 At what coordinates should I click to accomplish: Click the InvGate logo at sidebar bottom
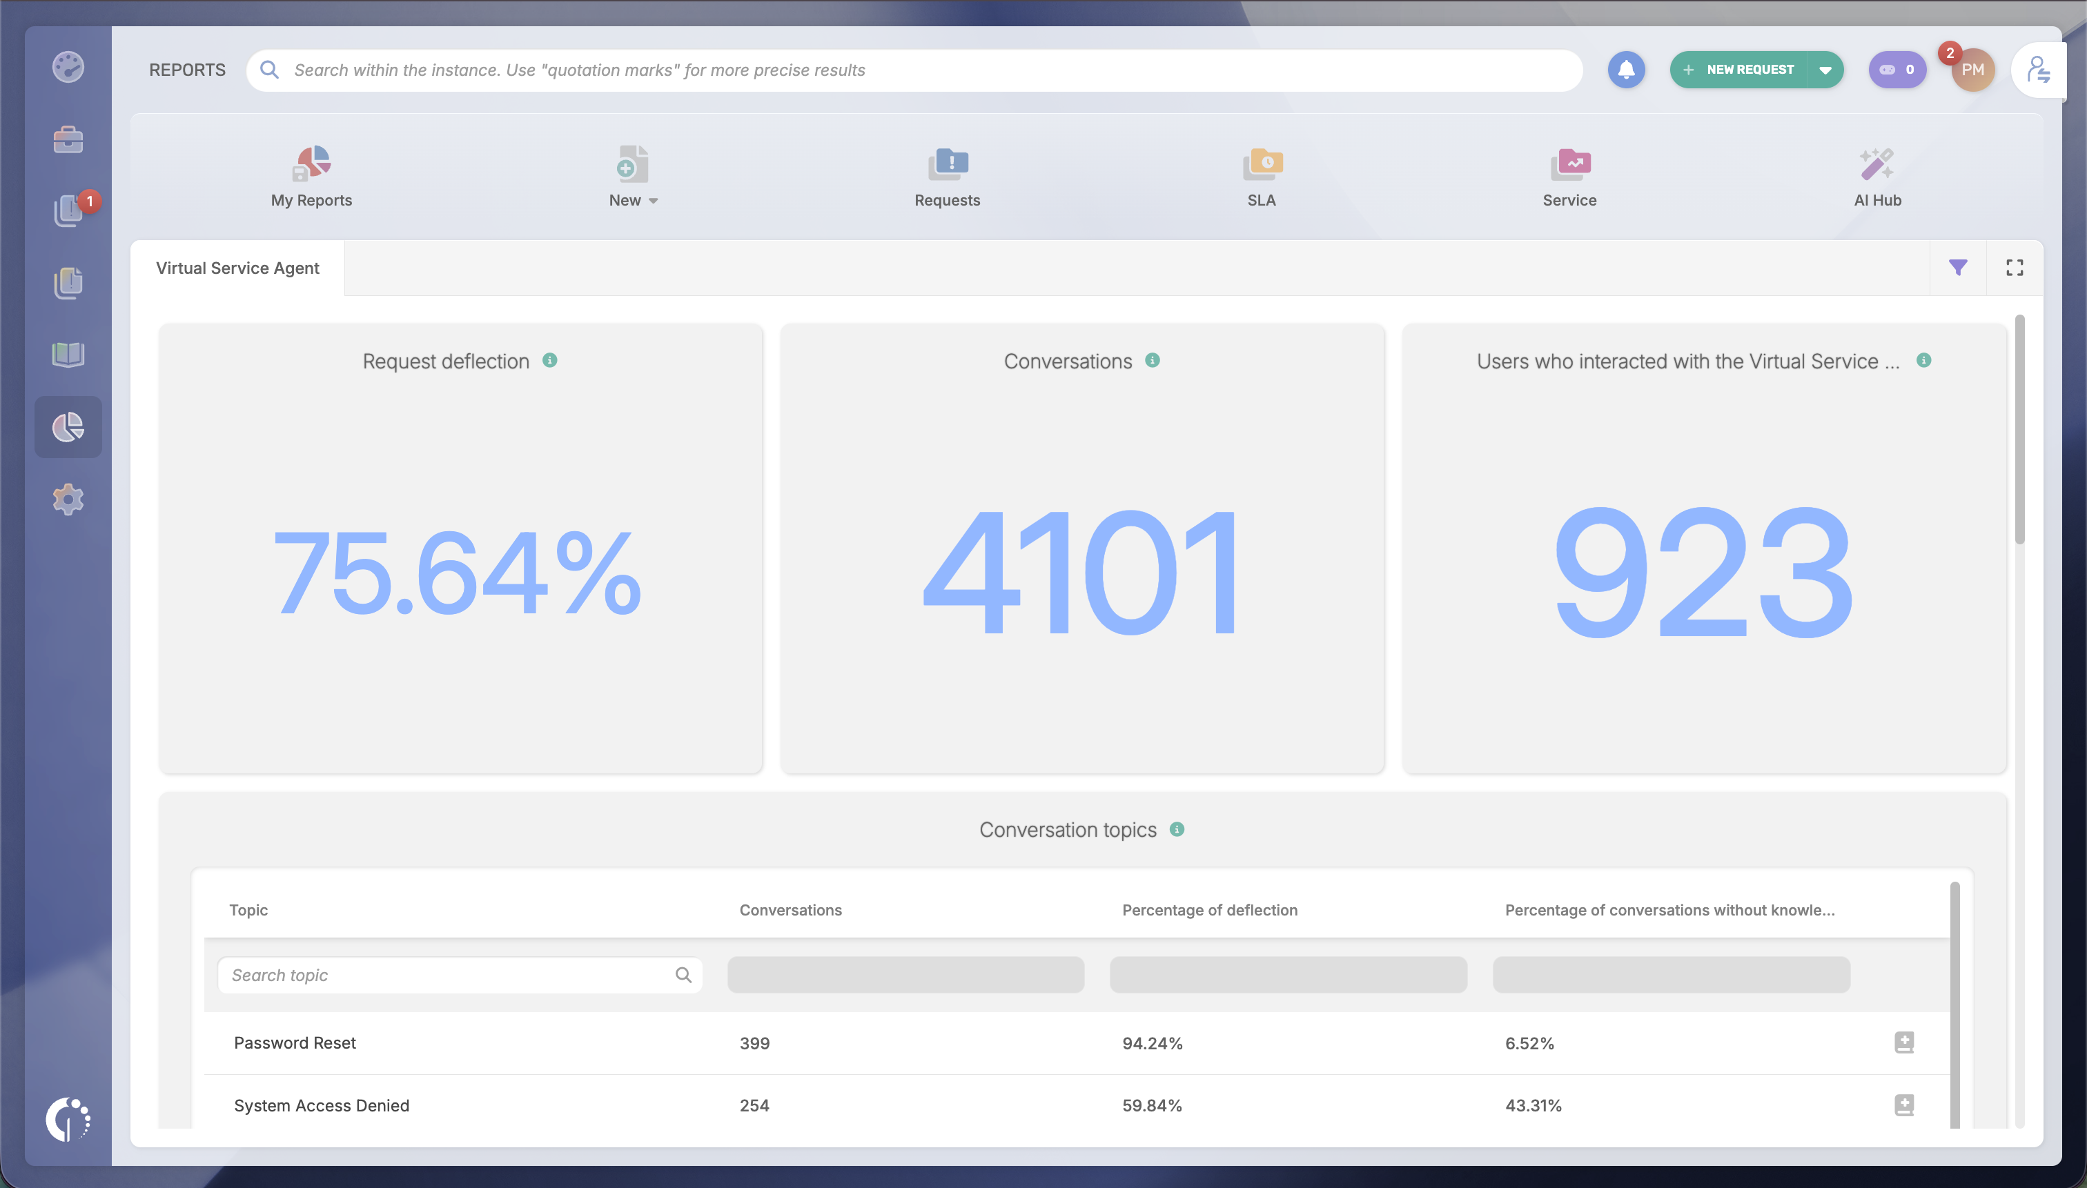click(68, 1120)
